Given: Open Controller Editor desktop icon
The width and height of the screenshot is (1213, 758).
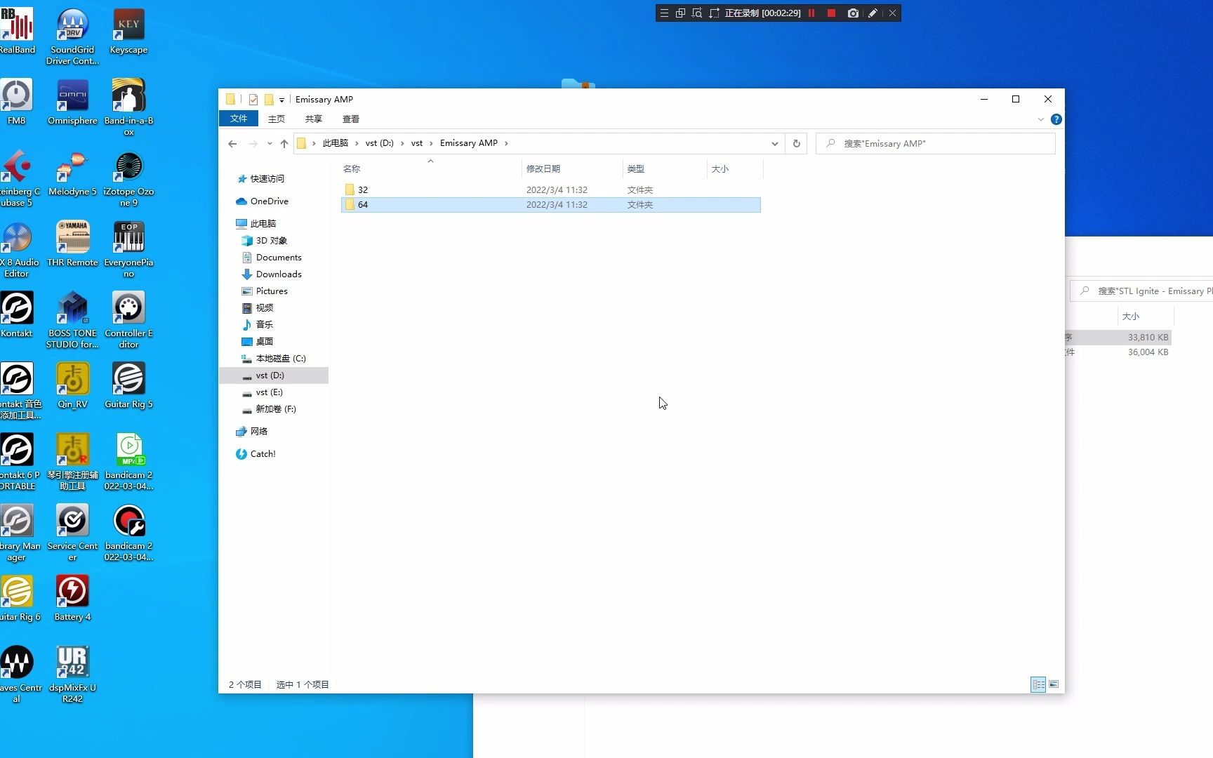Looking at the screenshot, I should click(128, 320).
